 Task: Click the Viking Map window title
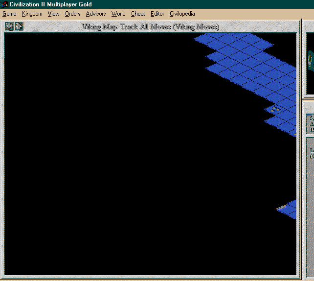(x=151, y=26)
